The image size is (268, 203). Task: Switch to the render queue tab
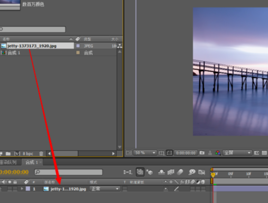tap(9, 162)
